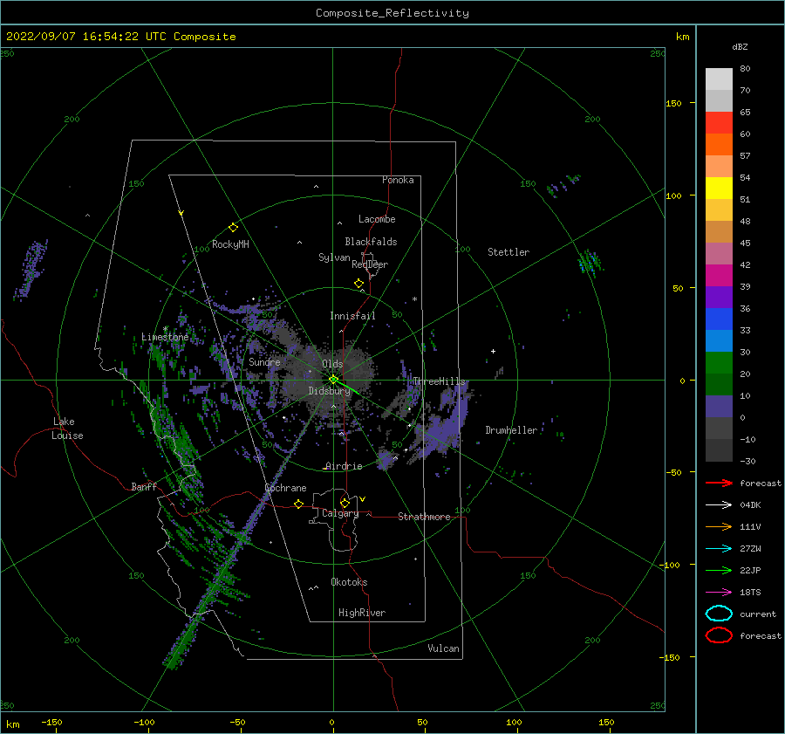Click the Ponoka label
This screenshot has height=734, width=785.
398,181
